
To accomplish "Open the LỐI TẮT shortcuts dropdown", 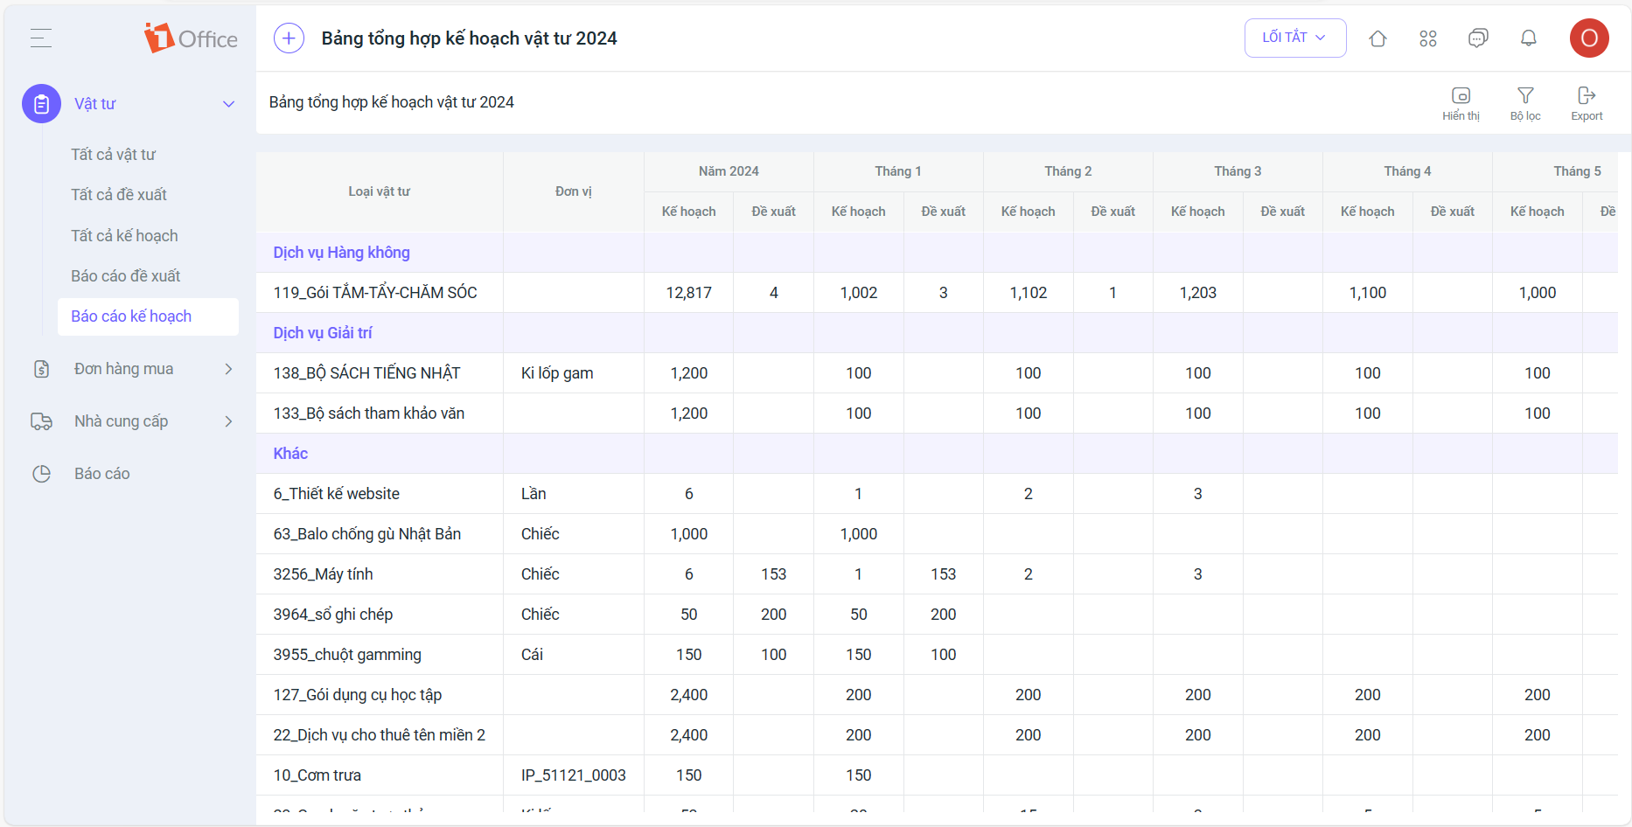I will click(x=1294, y=38).
